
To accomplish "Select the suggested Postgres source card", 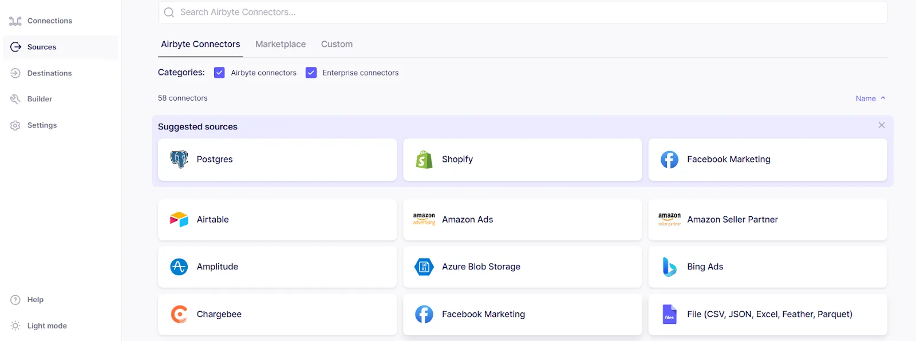I will point(277,160).
